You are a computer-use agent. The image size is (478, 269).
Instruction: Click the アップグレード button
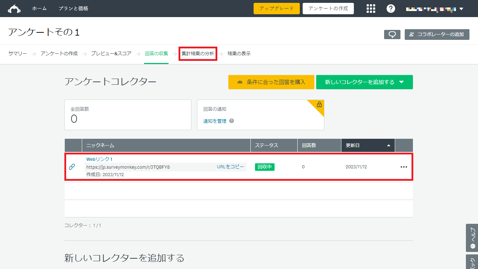[x=276, y=9]
